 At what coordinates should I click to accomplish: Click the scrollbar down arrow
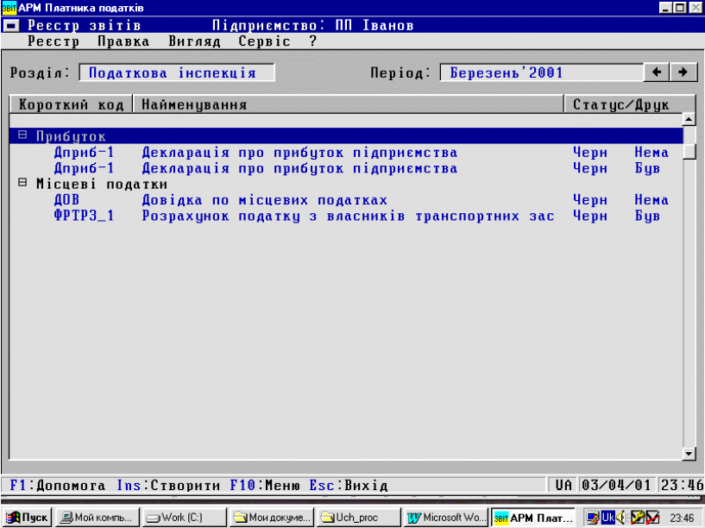tap(689, 453)
